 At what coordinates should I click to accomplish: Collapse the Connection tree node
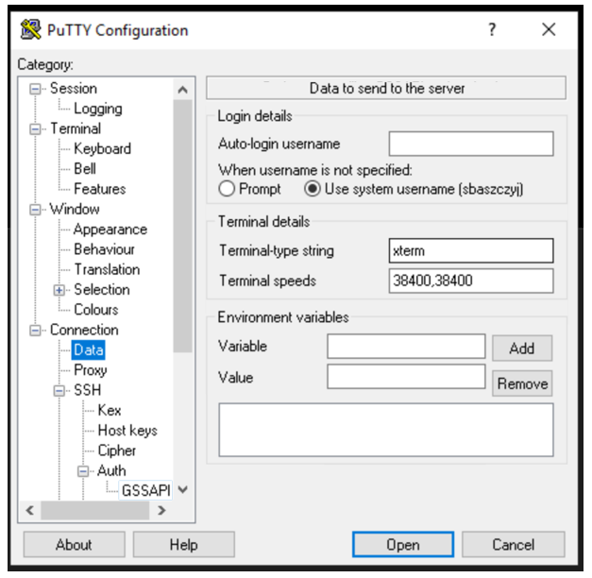tap(35, 331)
